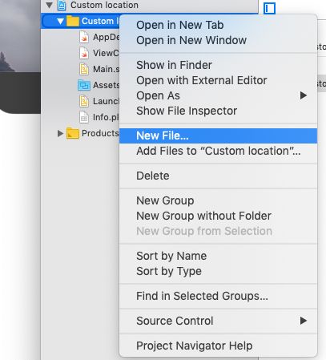Image resolution: width=326 pixels, height=360 pixels.
Task: Expand the Products folder
Action: (x=60, y=133)
